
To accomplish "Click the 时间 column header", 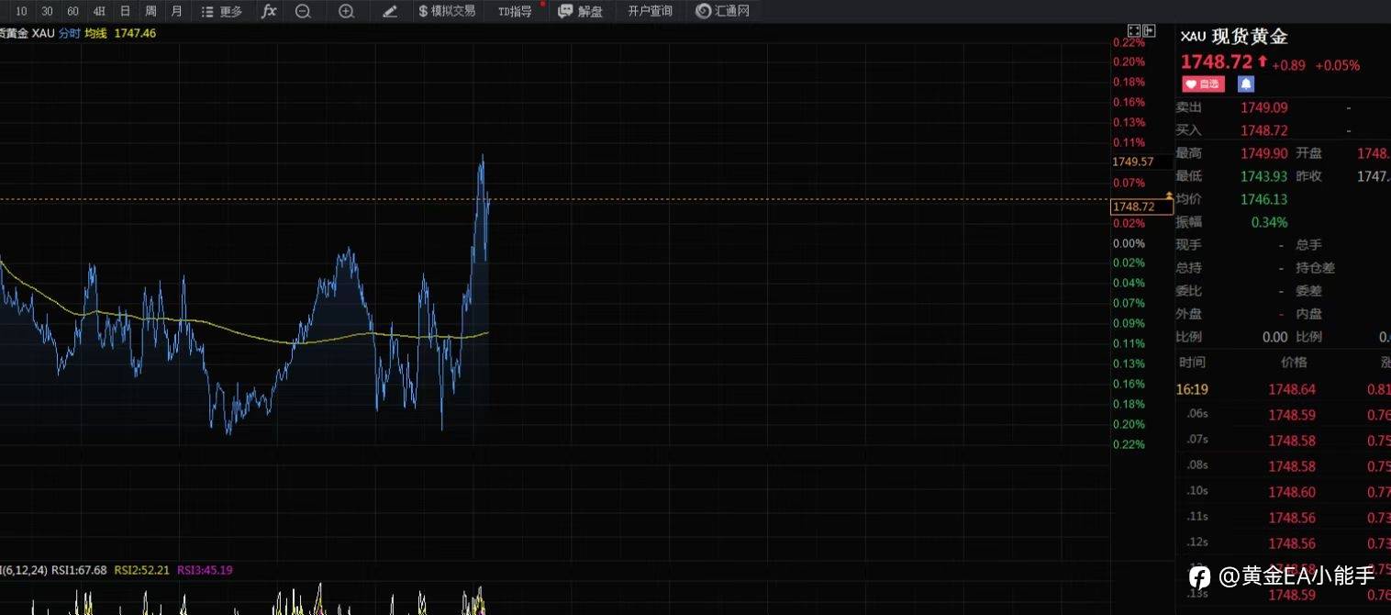I will click(1192, 363).
